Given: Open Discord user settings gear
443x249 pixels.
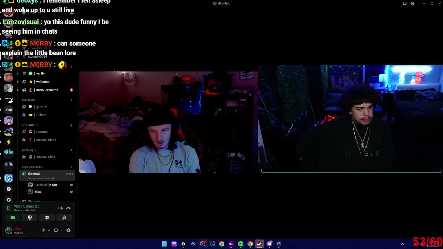Looking at the screenshot, I should point(69,230).
